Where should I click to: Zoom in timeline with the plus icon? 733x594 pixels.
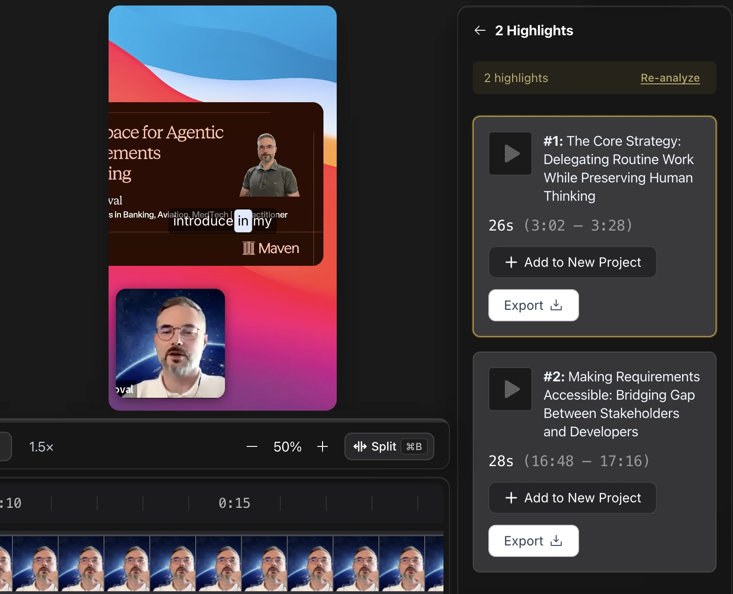pos(323,446)
